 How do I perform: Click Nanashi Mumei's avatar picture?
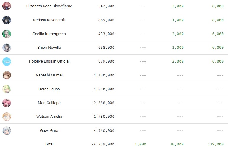[6, 75]
